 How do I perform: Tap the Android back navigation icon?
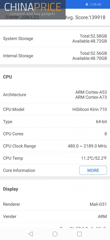[31, 234]
